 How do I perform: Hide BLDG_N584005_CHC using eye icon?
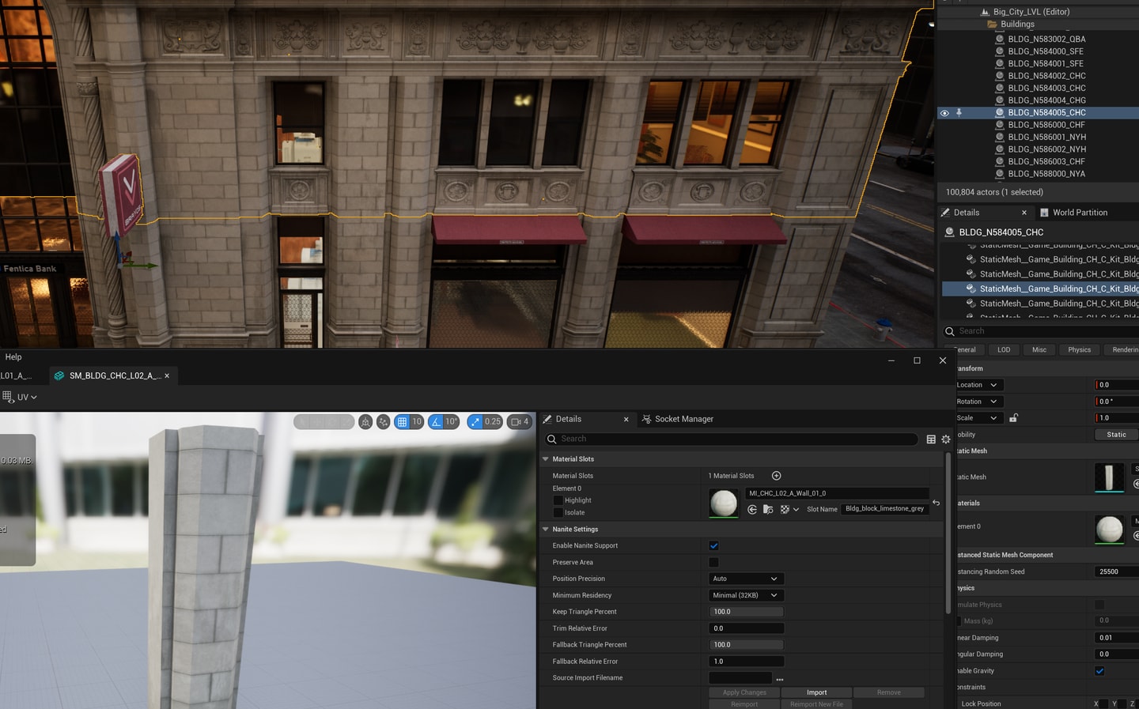944,113
